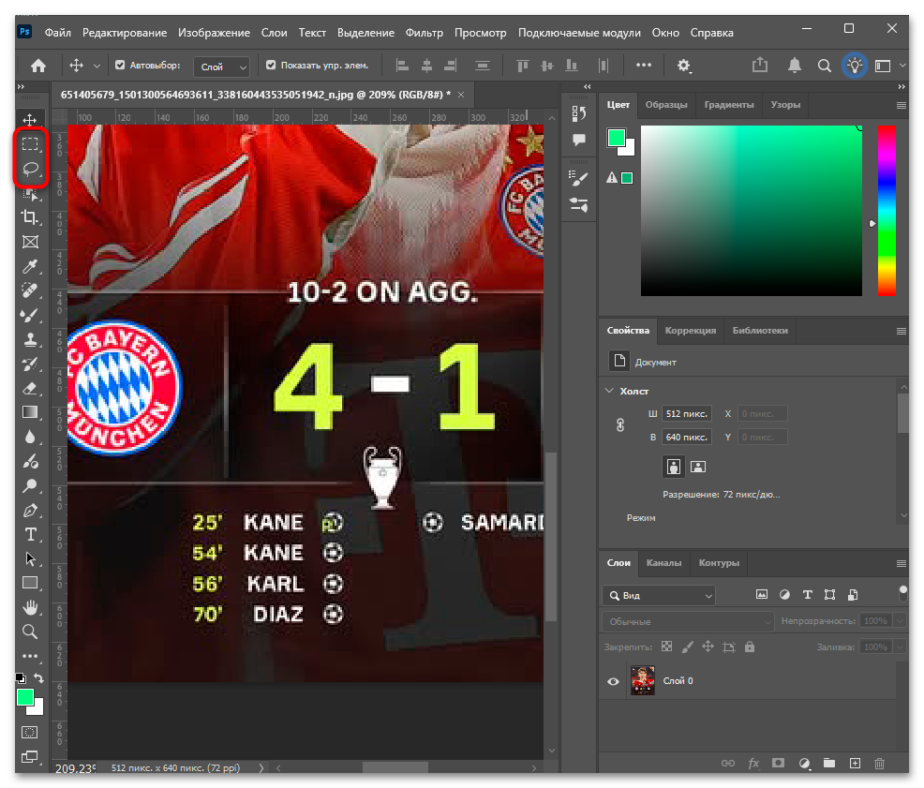Select the Zoom tool in toolbar
The width and height of the screenshot is (924, 788).
(30, 632)
